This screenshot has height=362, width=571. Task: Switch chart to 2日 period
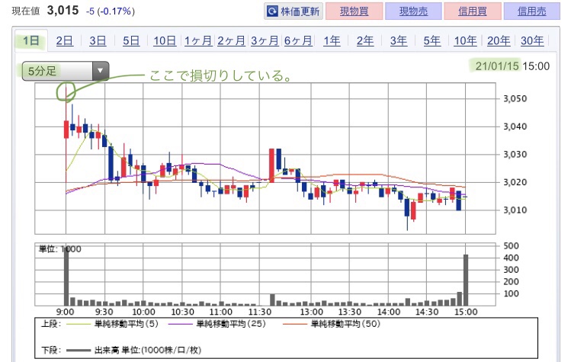click(65, 41)
